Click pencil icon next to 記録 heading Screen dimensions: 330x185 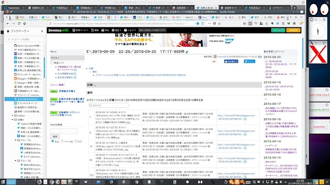[95, 85]
